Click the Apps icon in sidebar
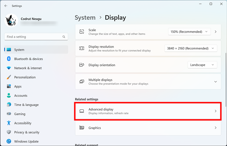 click(9, 86)
